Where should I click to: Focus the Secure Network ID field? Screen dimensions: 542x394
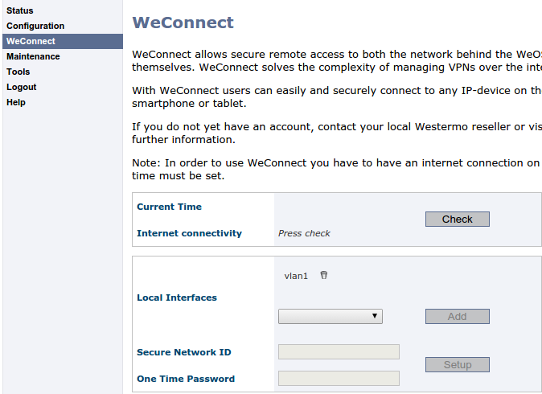coord(339,351)
